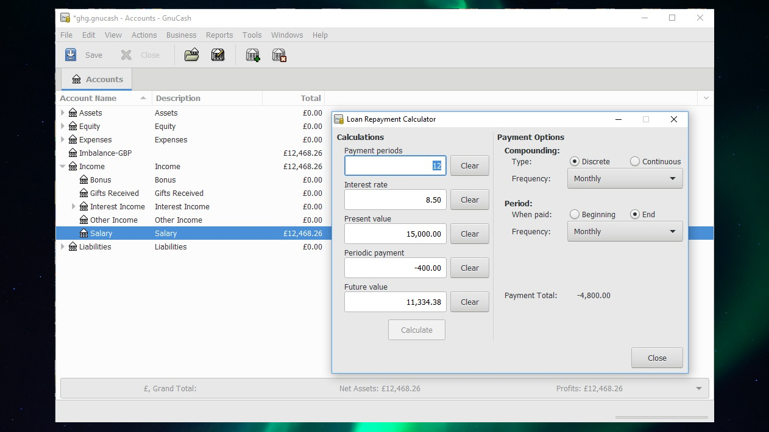769x432 pixels.
Task: Clear the Future value field
Action: 469,302
